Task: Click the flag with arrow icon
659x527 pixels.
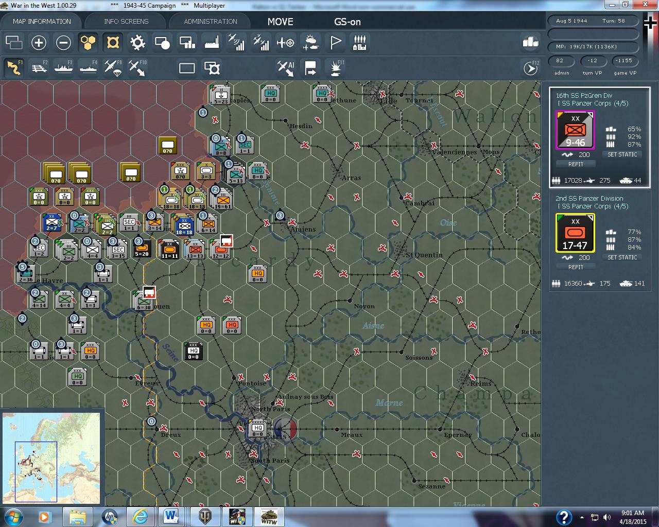Action: pyautogui.click(x=310, y=68)
